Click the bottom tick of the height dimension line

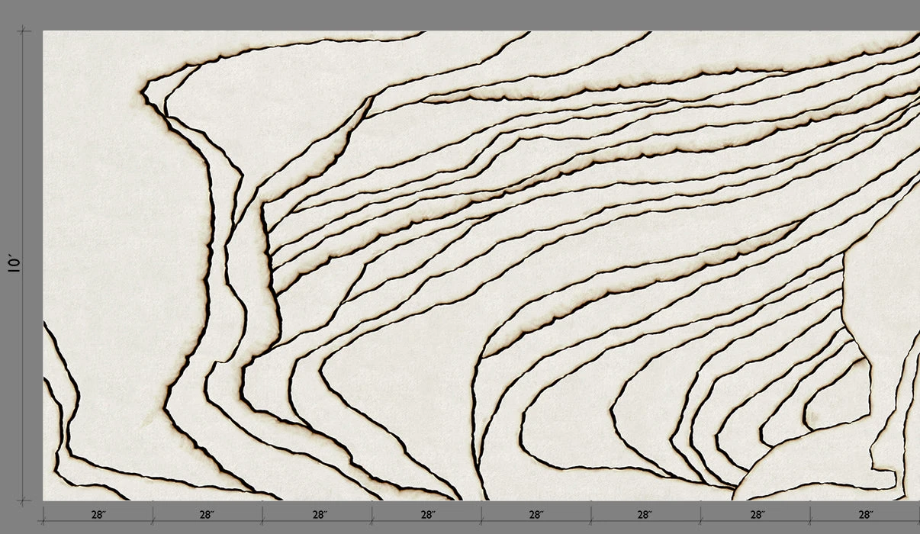[24, 500]
